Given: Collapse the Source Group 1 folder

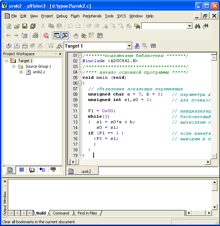Looking at the screenshot, I should [x=14, y=66].
